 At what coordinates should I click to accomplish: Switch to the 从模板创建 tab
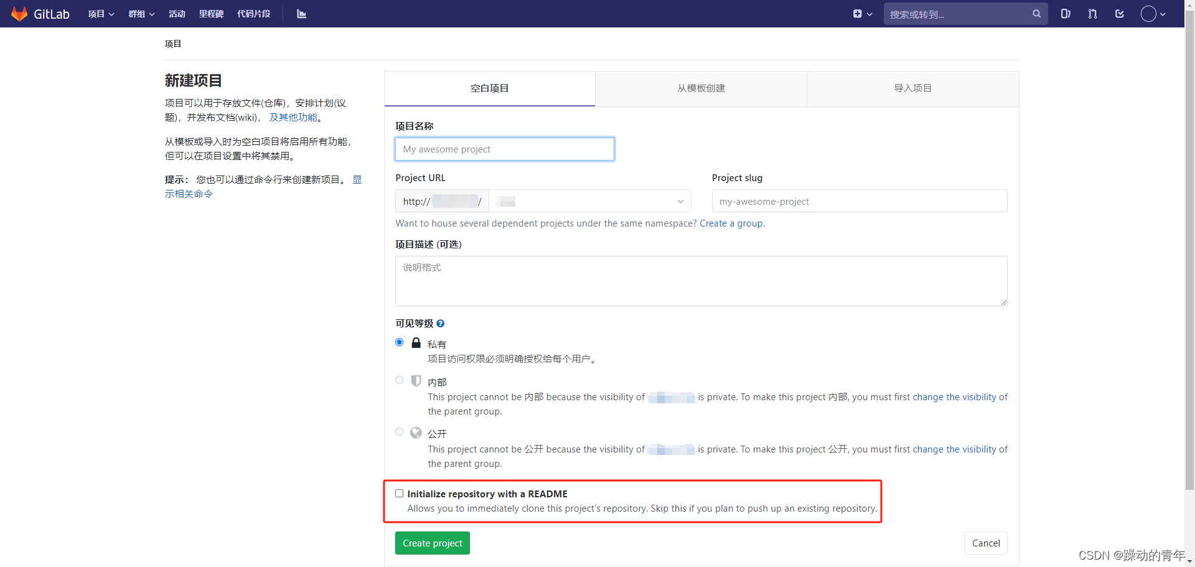point(701,88)
